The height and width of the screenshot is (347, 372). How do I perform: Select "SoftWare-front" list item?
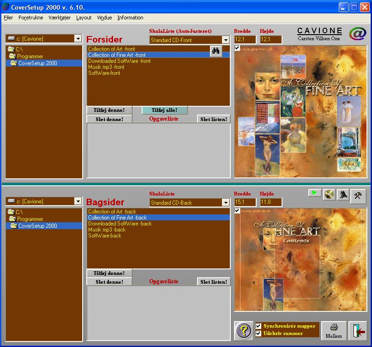[x=158, y=73]
